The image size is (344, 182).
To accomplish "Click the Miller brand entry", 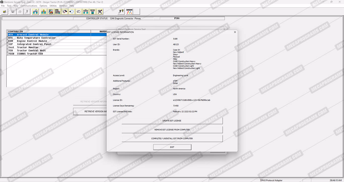I will pos(175,59).
